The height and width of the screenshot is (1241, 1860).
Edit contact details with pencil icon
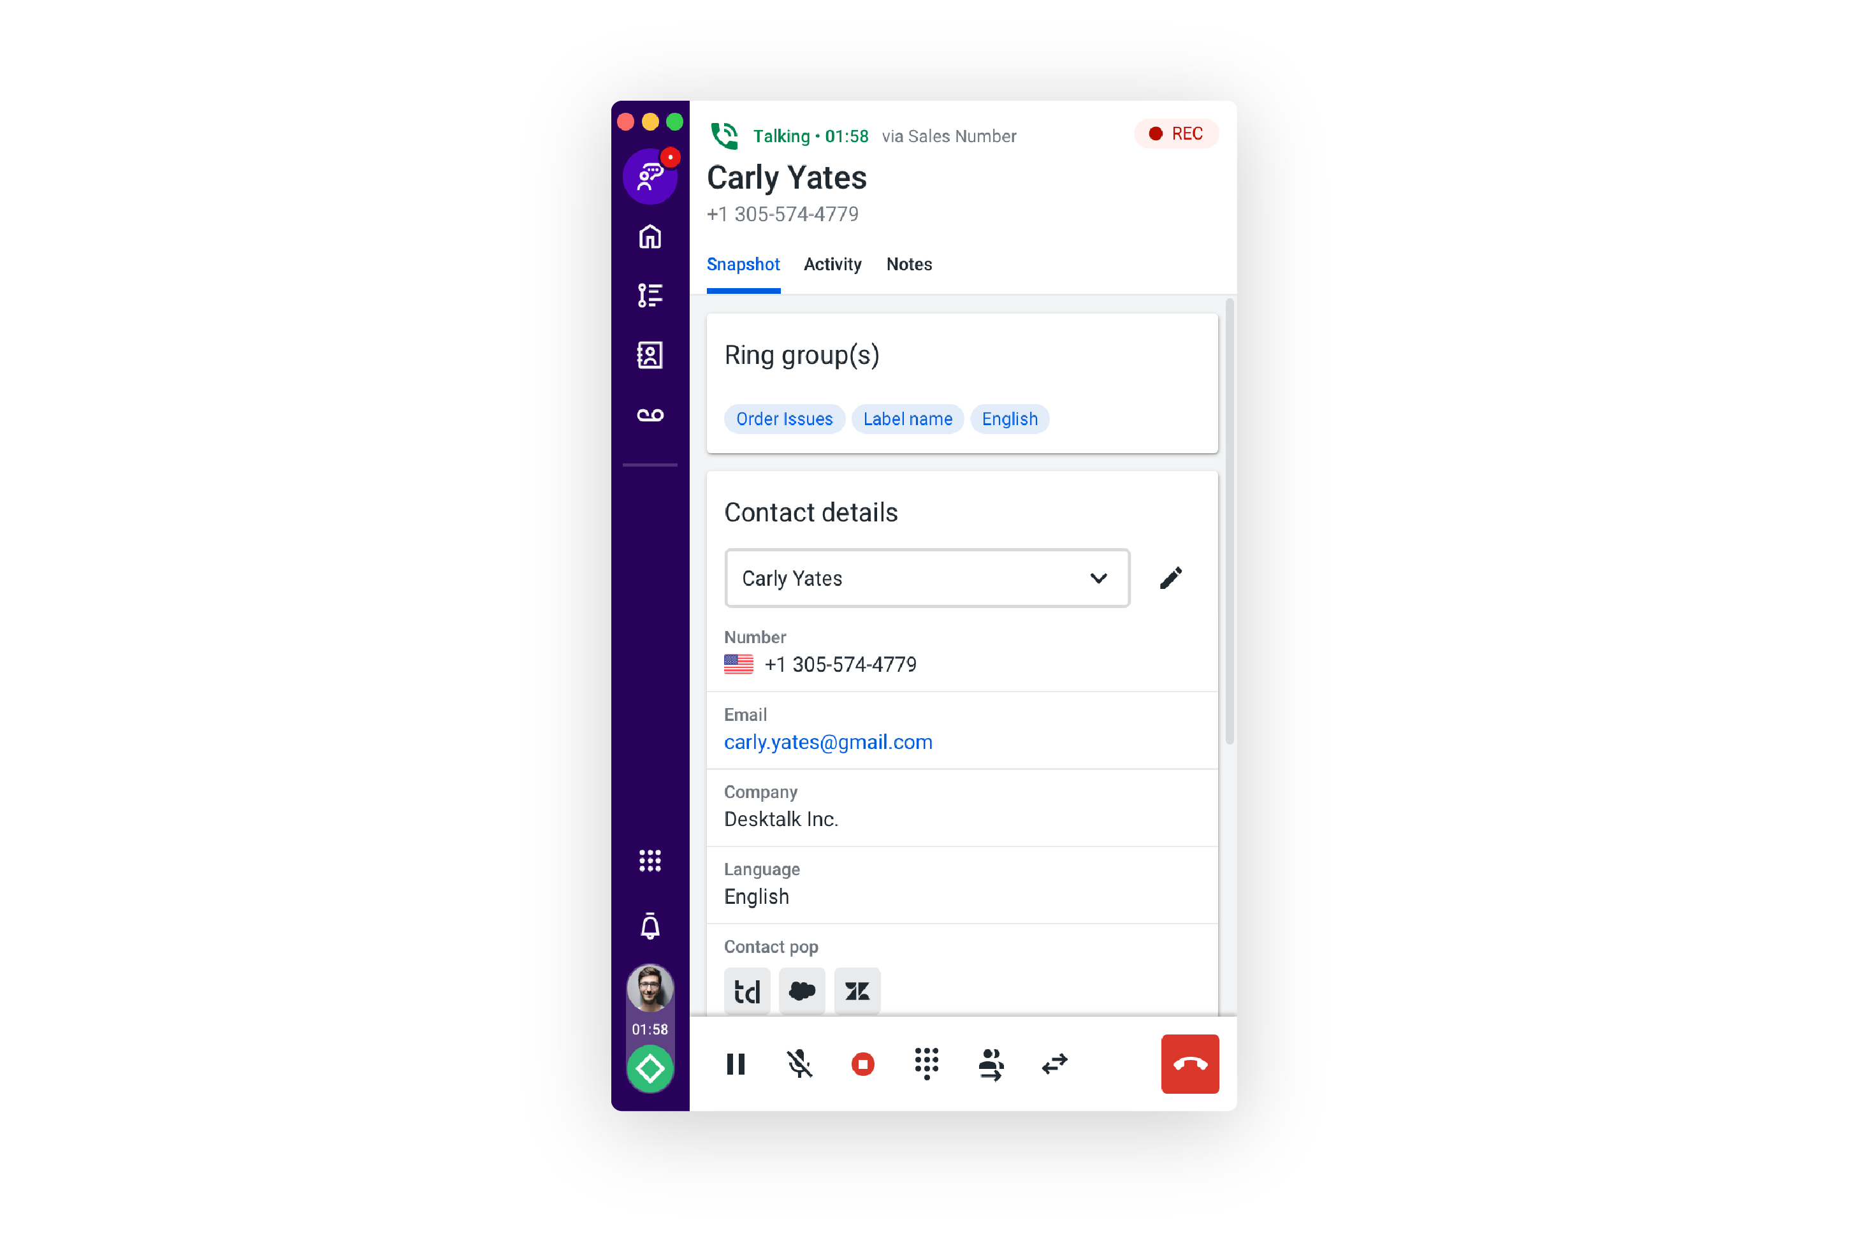coord(1170,577)
